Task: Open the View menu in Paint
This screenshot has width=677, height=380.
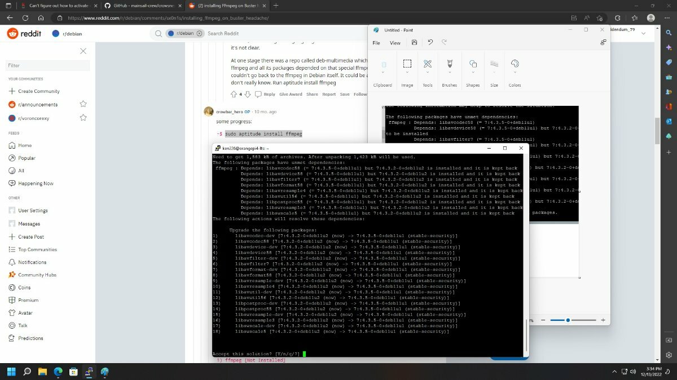Action: pos(395,43)
